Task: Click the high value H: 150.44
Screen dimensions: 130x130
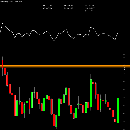Action: 69,6
